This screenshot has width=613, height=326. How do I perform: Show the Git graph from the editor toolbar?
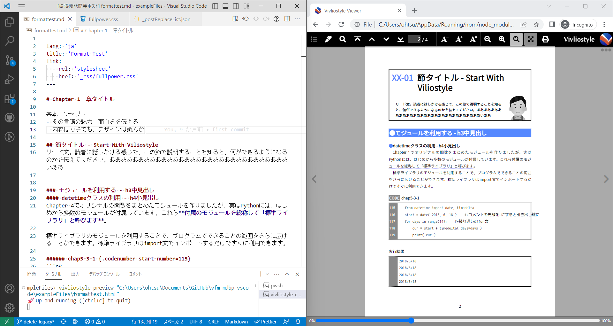coord(276,19)
